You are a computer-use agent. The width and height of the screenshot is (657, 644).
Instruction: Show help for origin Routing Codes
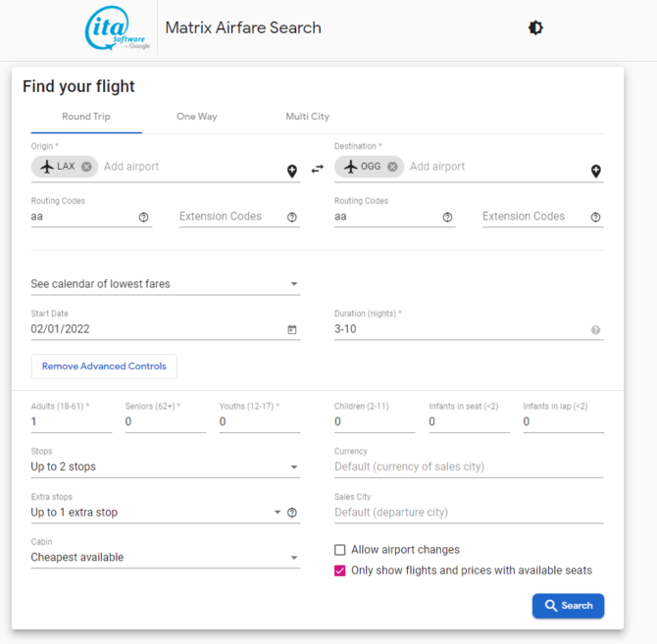[x=144, y=217]
